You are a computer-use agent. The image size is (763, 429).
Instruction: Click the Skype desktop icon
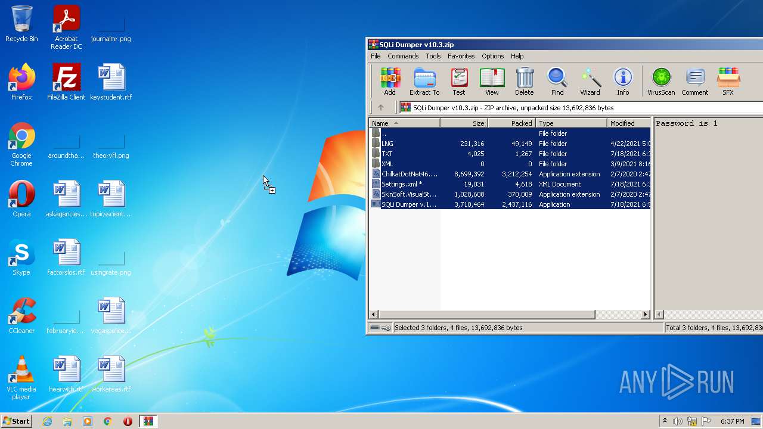21,257
